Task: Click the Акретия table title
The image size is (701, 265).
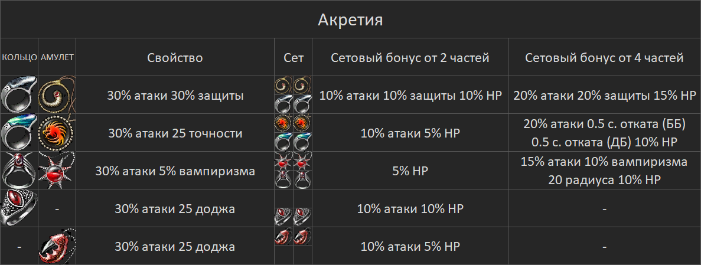Action: point(350,19)
